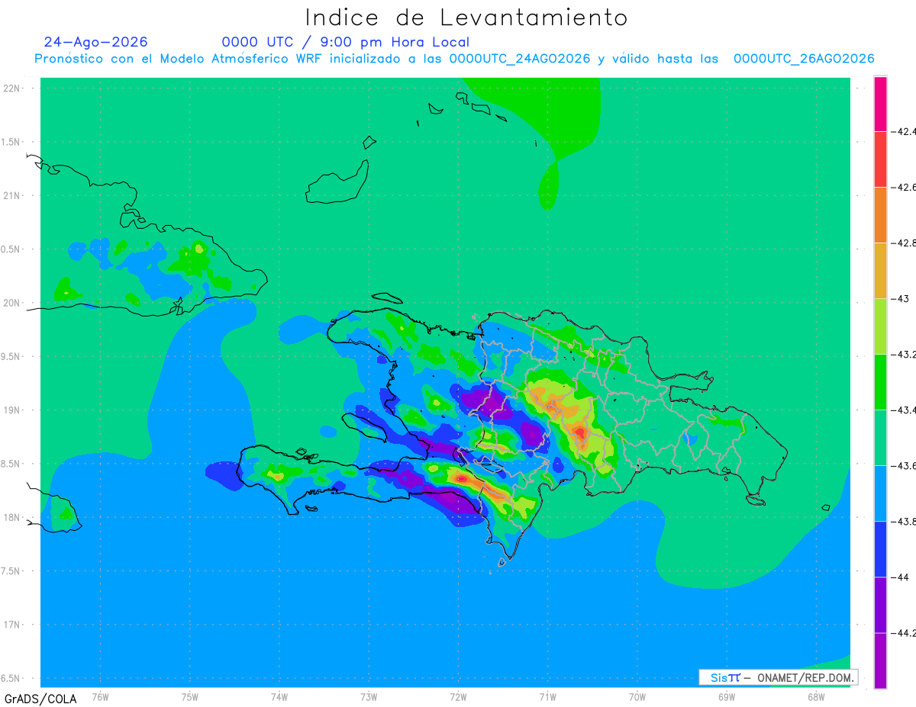916x707 pixels.
Task: Click the 70W longitude label
Action: 637,696
